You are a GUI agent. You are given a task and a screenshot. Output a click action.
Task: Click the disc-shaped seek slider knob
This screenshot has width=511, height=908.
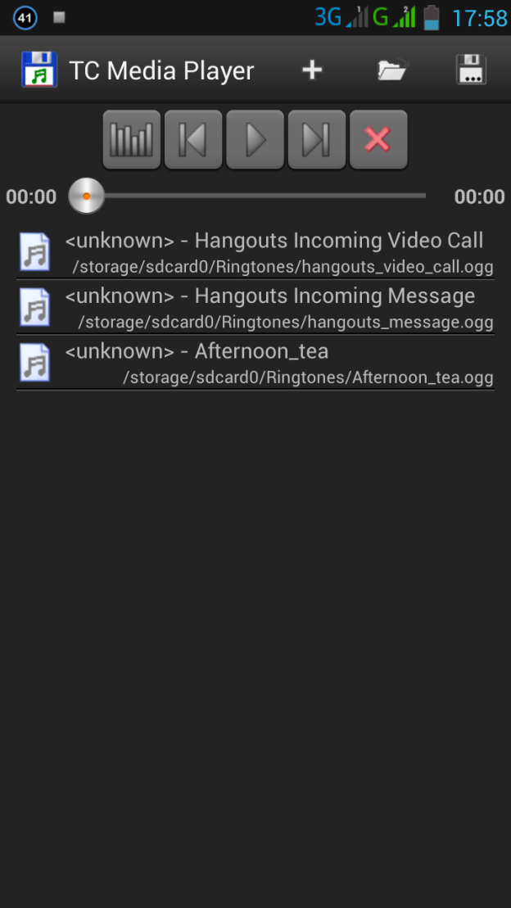coord(86,196)
